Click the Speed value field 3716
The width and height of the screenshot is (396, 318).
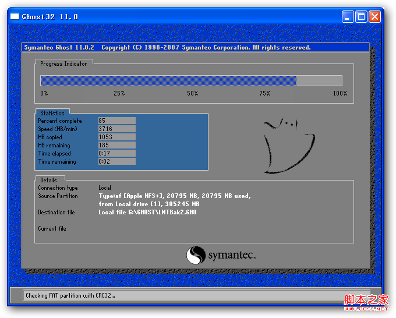[116, 129]
